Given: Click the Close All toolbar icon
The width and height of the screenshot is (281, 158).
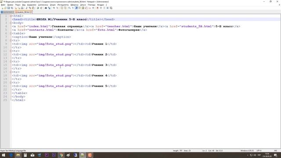Looking at the screenshot, I should pyautogui.click(x=18, y=8).
